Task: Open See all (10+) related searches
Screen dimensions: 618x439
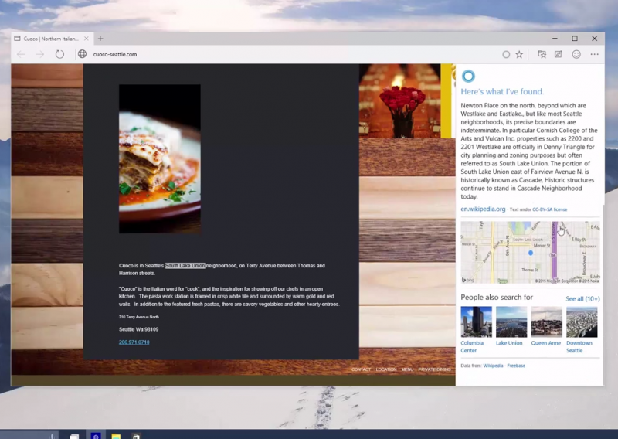Action: click(582, 298)
